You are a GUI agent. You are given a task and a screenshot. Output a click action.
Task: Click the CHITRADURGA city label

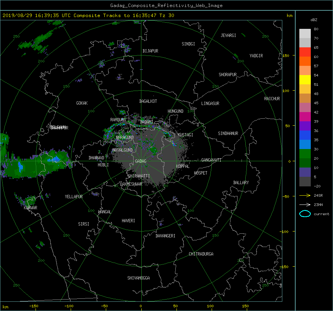click(201, 254)
